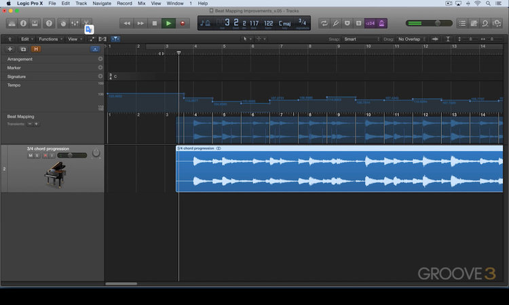The image size is (509, 305).
Task: Open the Mixer
Action: pyautogui.click(x=75, y=23)
